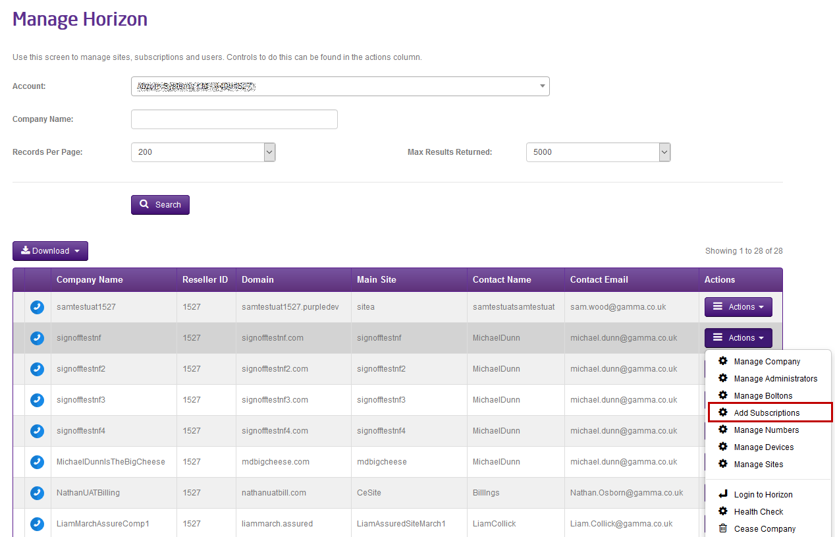835x537 pixels.
Task: Click phone icon in signofftestnf row
Action: [x=38, y=338]
